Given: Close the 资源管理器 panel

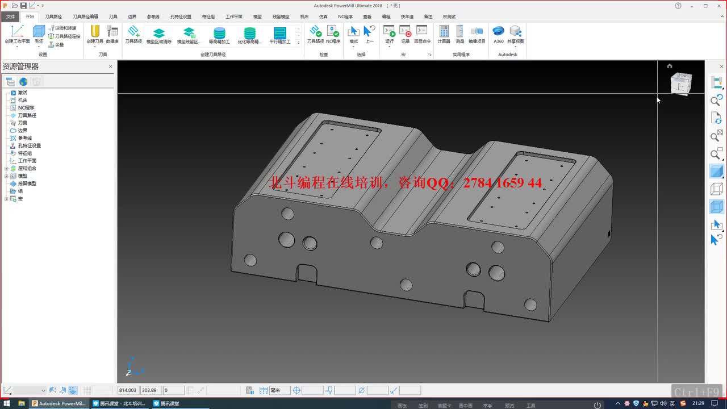Looking at the screenshot, I should click(x=111, y=66).
